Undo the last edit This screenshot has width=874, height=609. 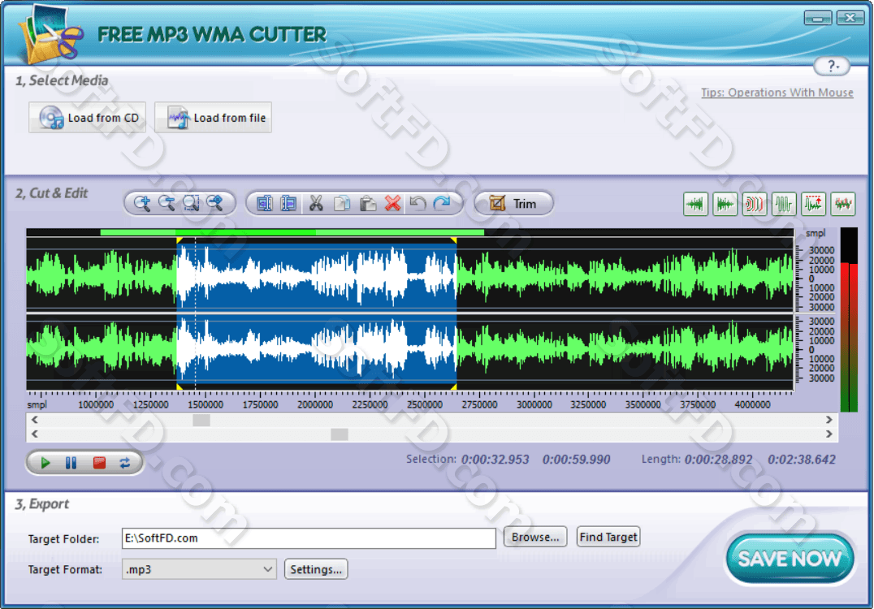[x=418, y=203]
